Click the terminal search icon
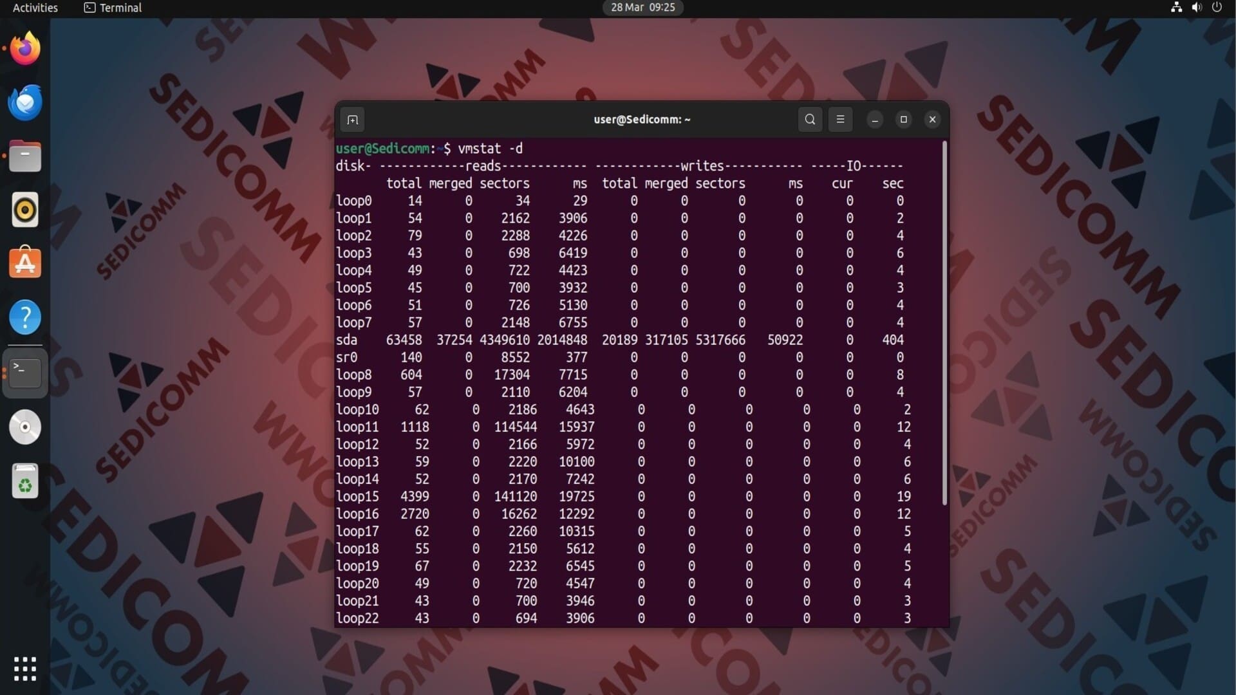Viewport: 1236px width, 695px height. click(x=810, y=120)
